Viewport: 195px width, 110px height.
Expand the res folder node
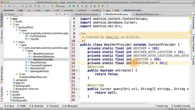tap(17, 74)
